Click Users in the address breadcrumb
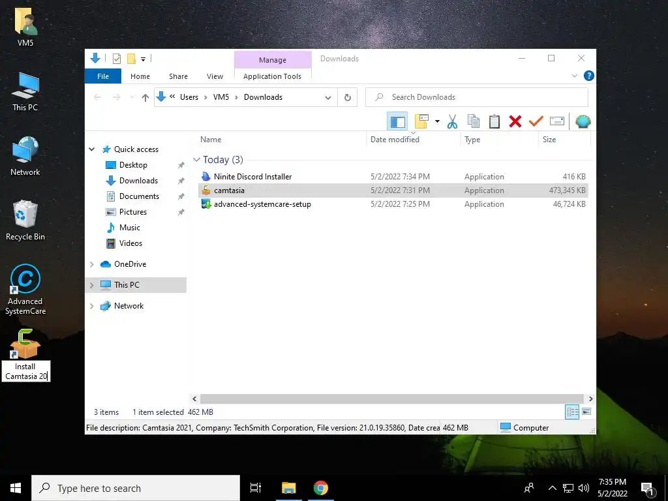This screenshot has height=501, width=668. coord(189,97)
